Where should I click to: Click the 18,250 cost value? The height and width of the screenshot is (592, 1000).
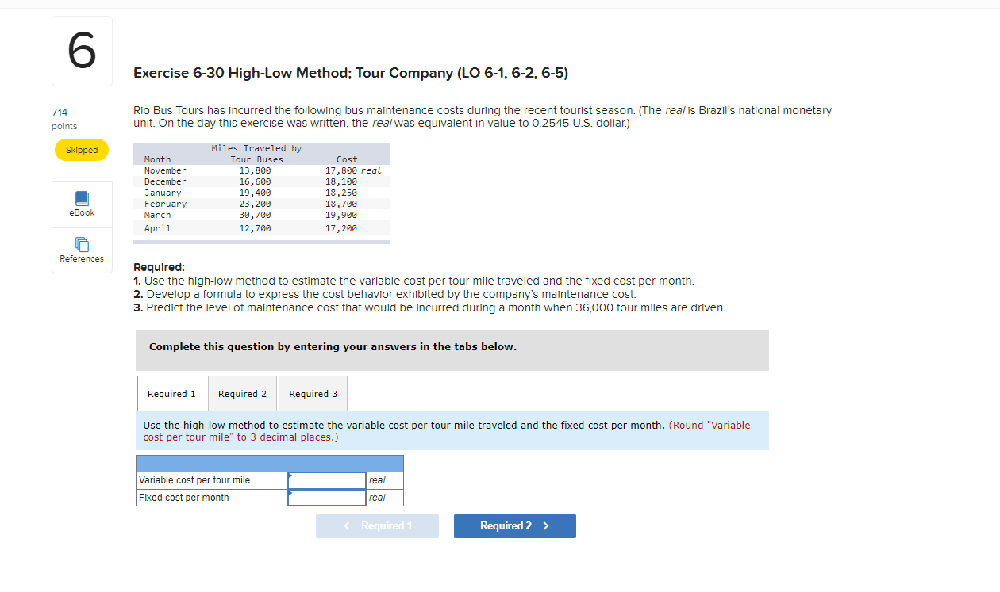pos(341,193)
